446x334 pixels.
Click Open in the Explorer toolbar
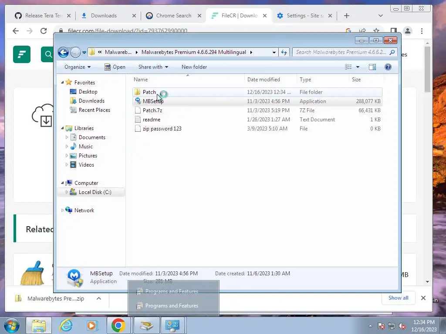pyautogui.click(x=115, y=67)
